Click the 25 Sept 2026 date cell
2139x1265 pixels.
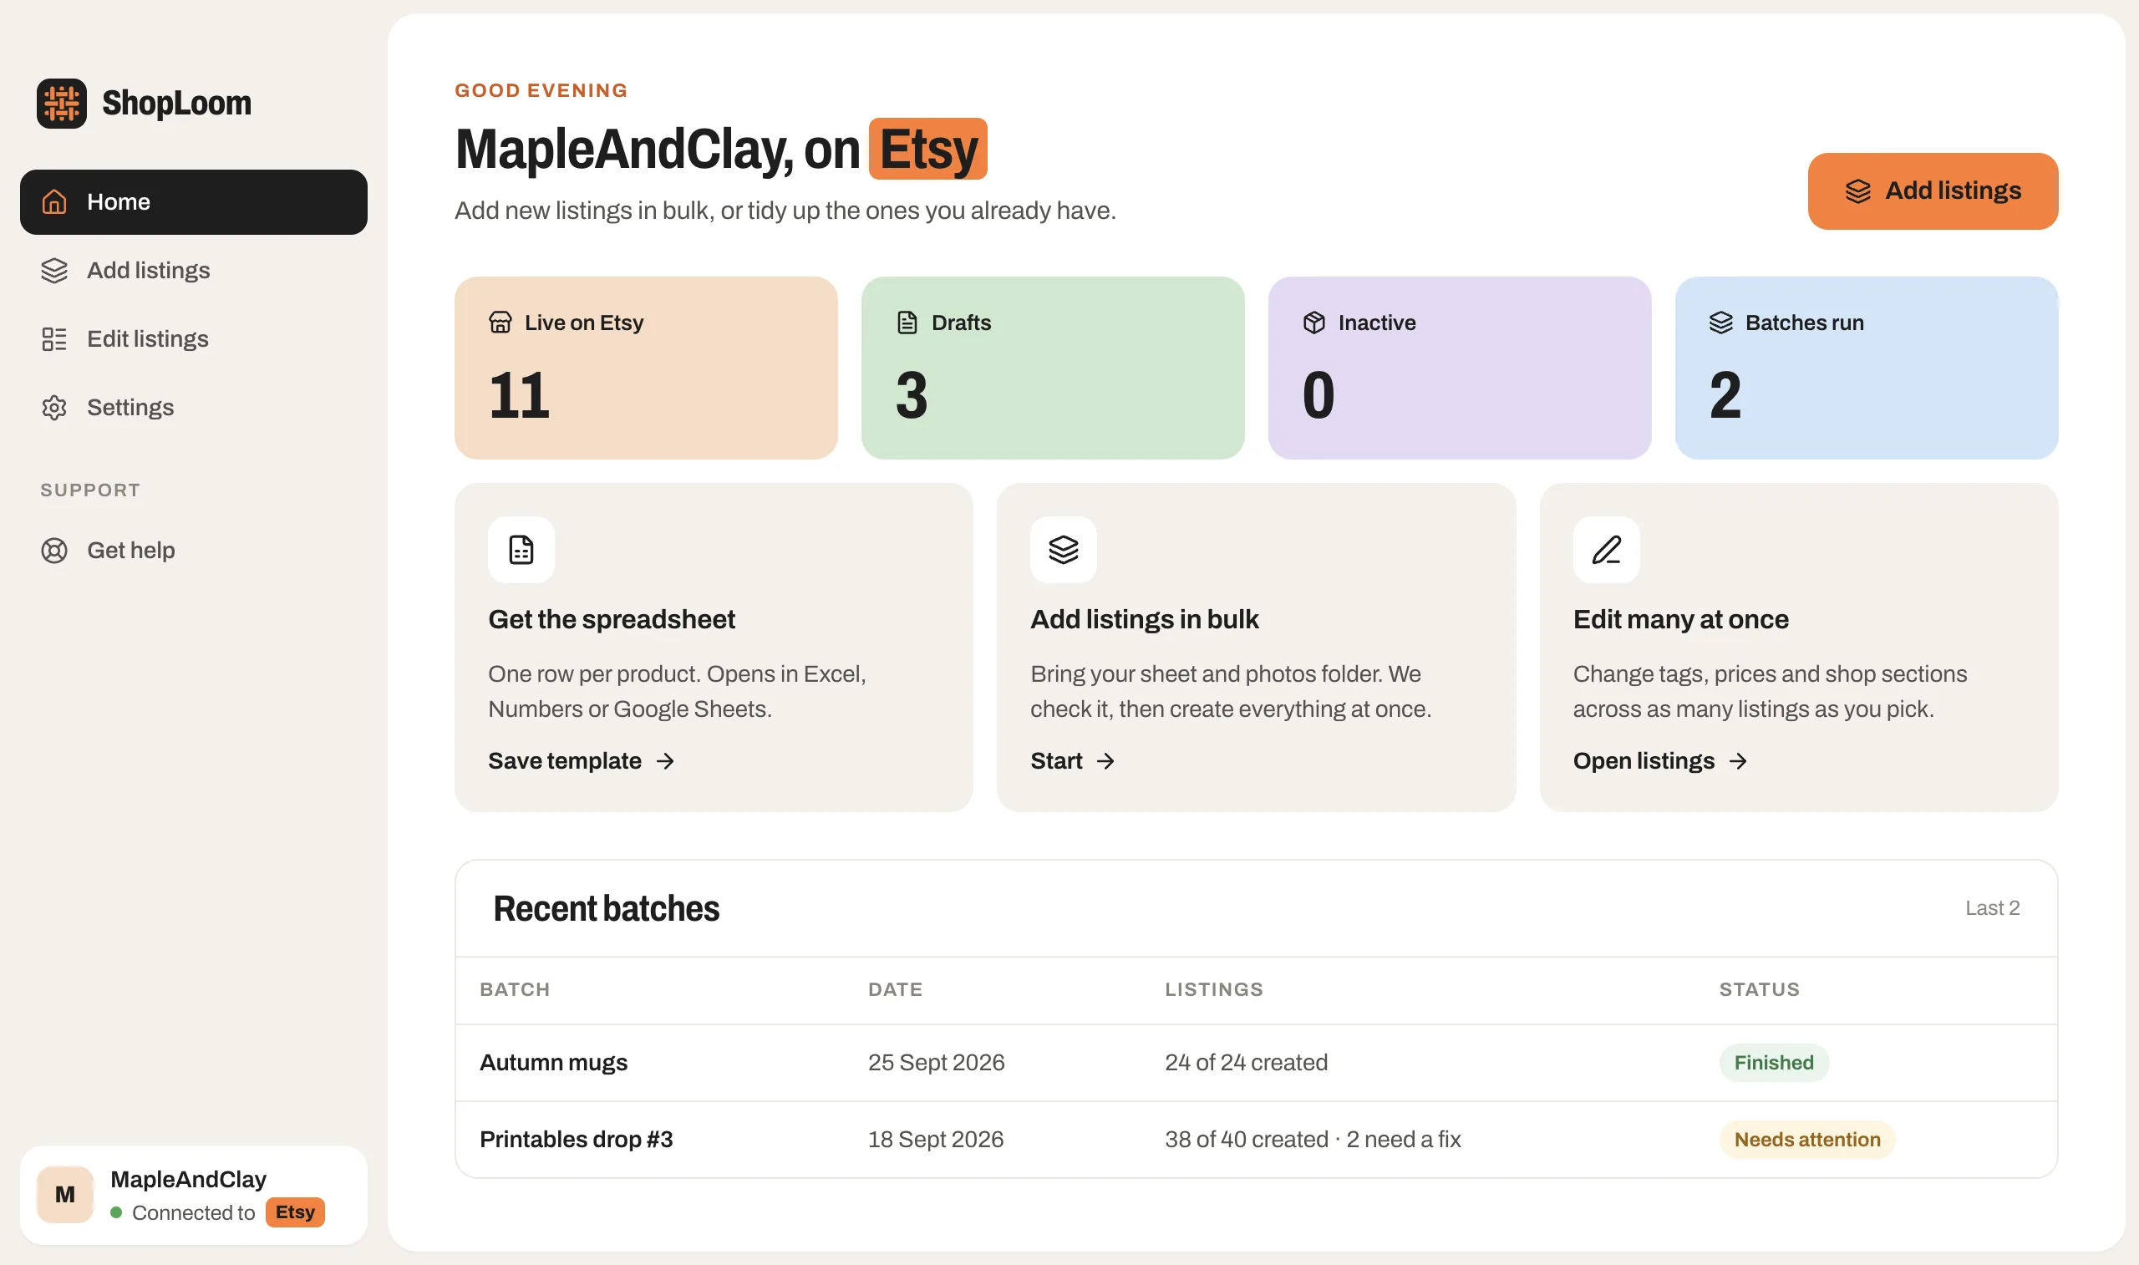tap(936, 1063)
